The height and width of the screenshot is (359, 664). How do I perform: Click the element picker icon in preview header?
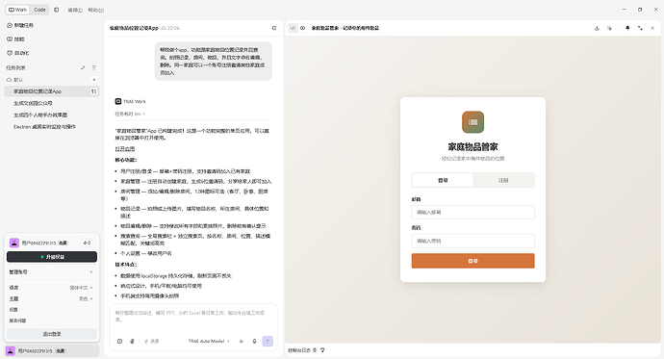(x=609, y=28)
